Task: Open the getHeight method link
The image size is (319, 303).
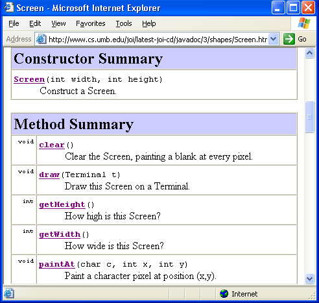Action: click(62, 204)
